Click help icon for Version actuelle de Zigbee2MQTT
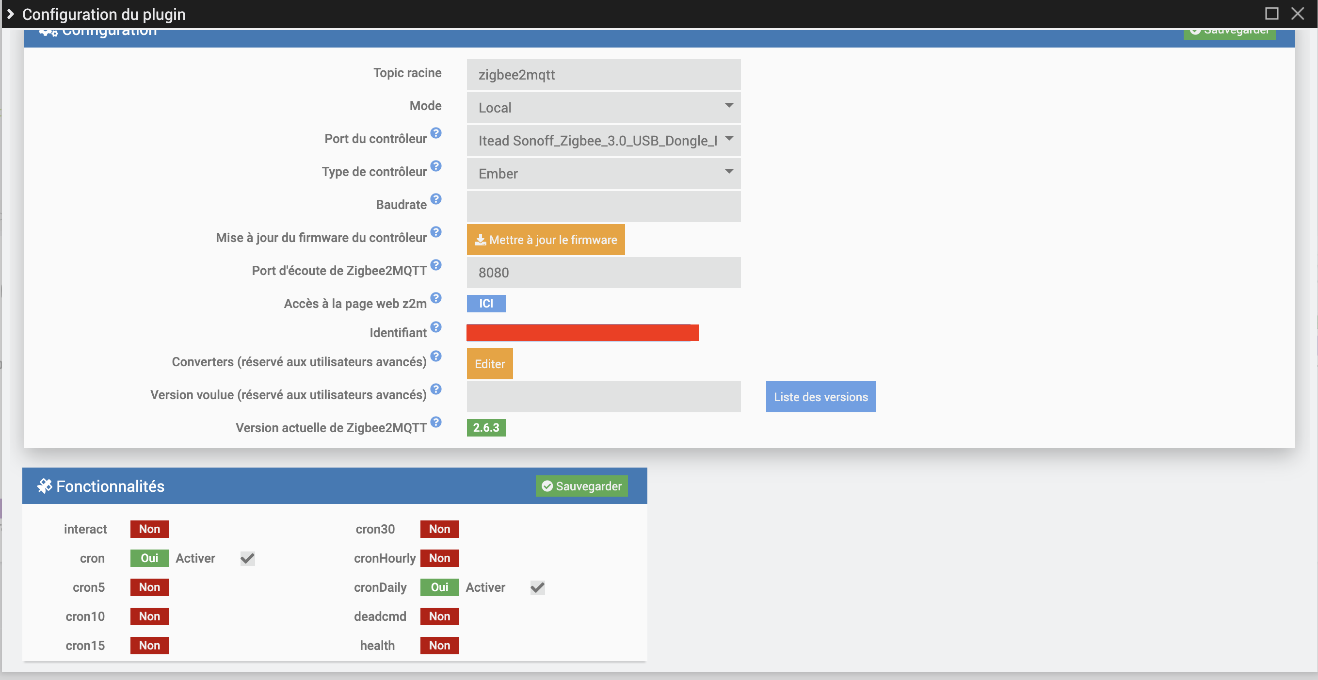 (x=435, y=422)
